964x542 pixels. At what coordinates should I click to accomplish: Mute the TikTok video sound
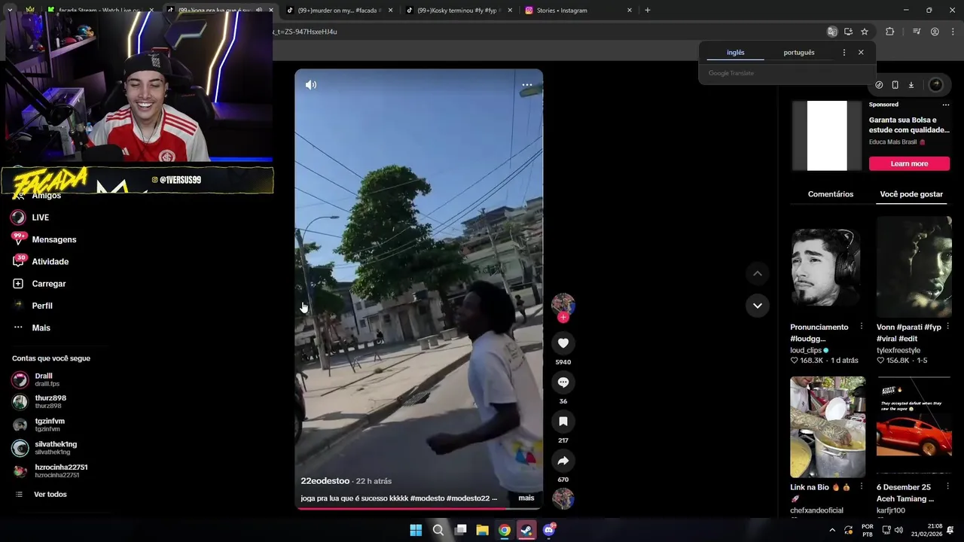pos(311,85)
